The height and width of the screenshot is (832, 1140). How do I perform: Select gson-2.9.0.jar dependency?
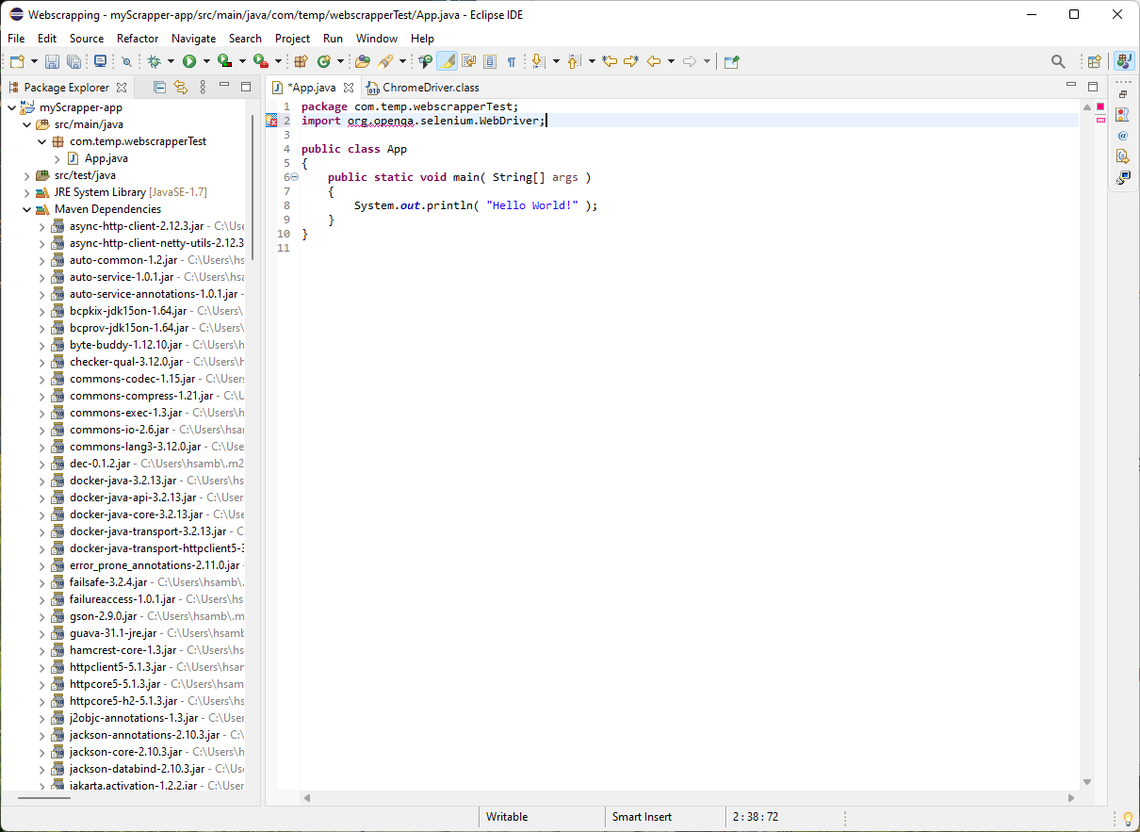click(96, 616)
